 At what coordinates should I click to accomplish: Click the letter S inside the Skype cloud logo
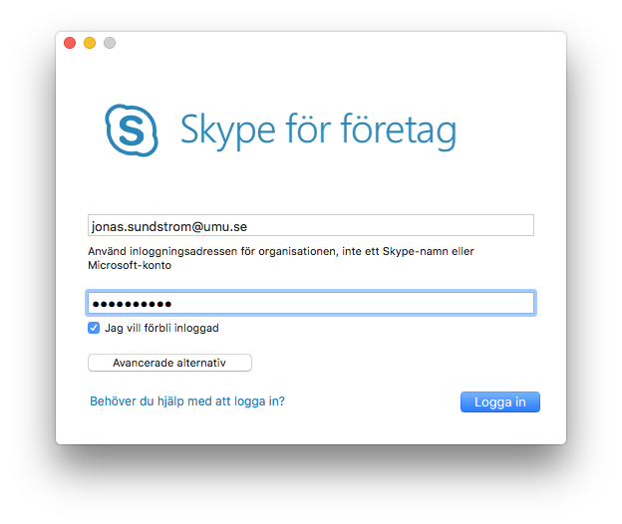click(132, 131)
